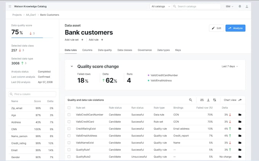Click the green up arrow by 62% delta
259x161 pixels.
103,80
